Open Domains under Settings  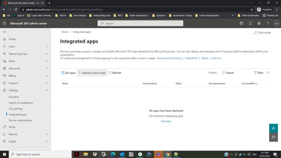[14, 97]
